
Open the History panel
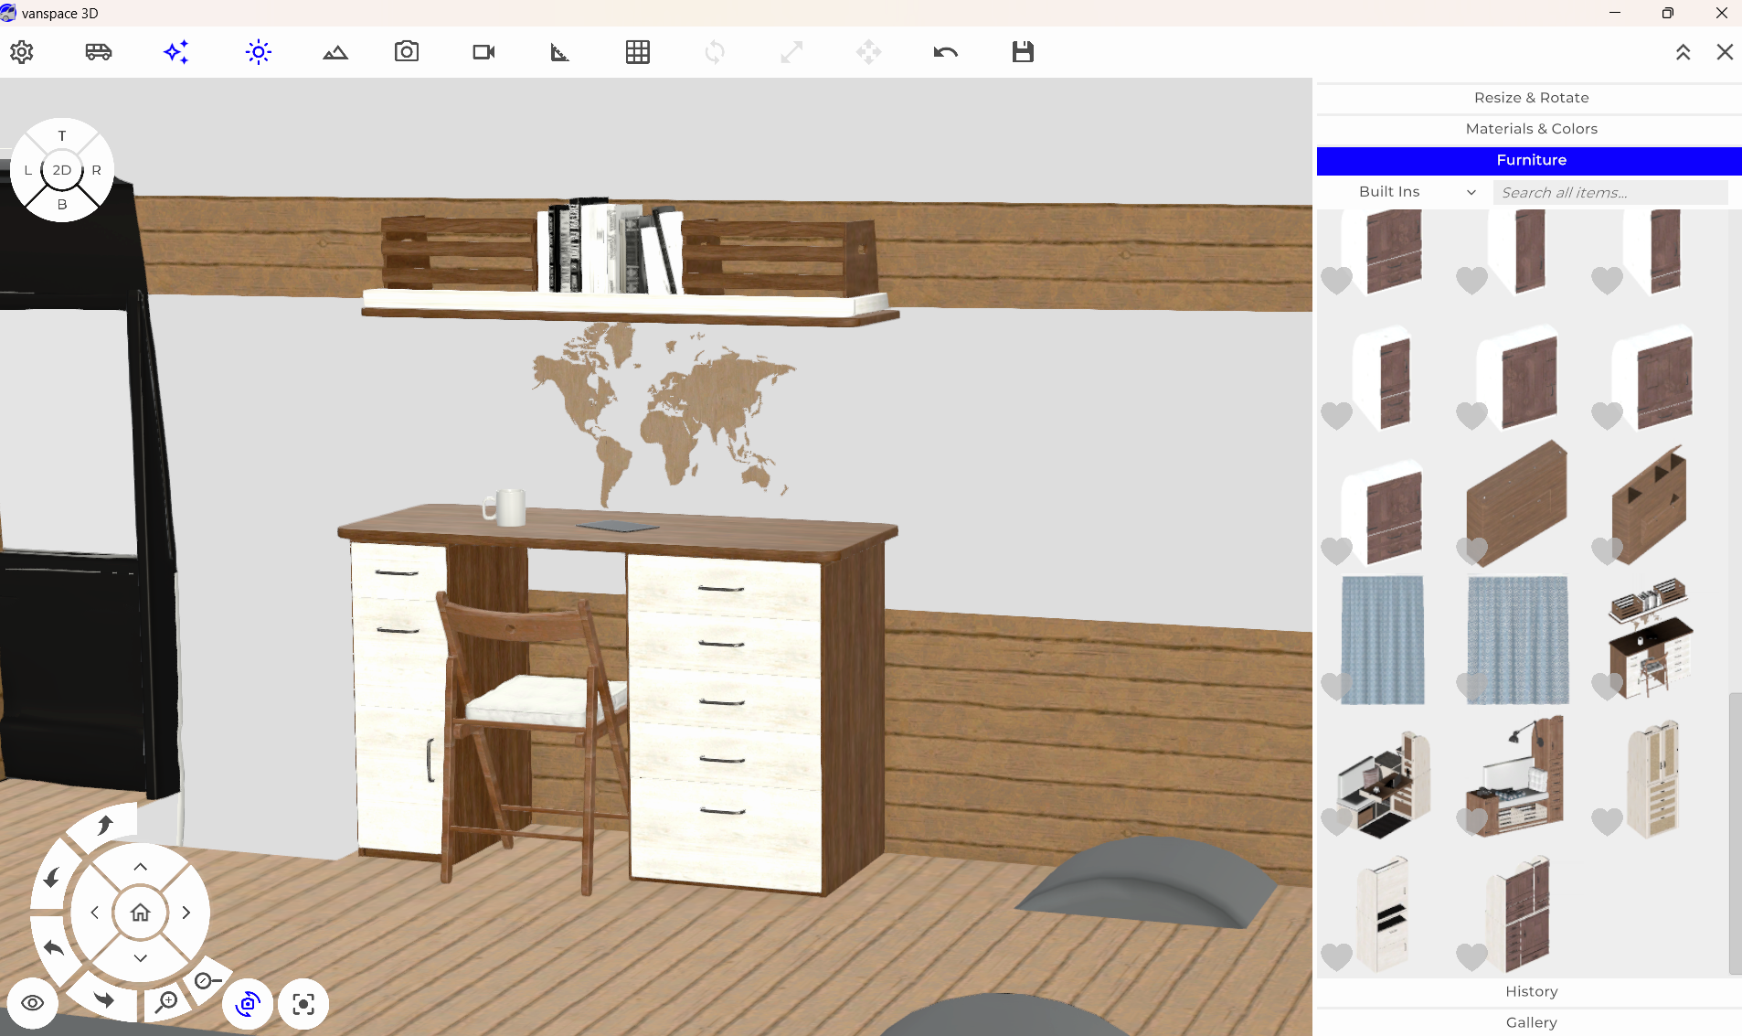pos(1531,991)
